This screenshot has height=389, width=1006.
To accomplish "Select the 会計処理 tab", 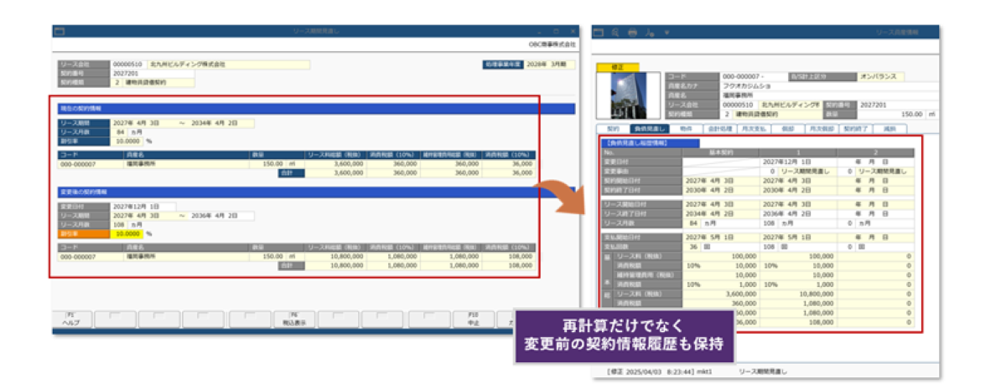I will point(721,129).
